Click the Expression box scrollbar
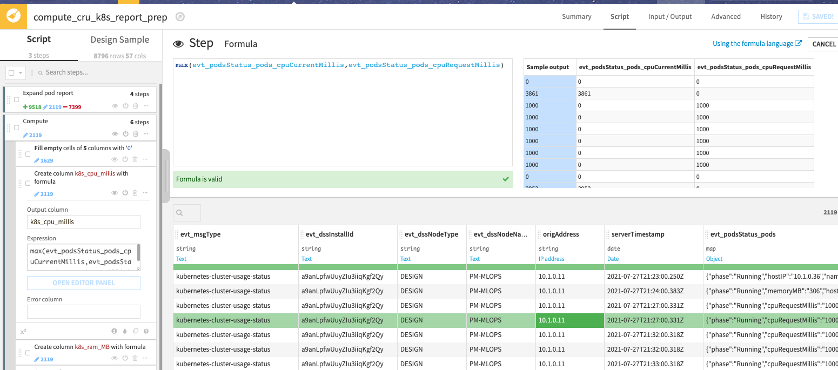The width and height of the screenshot is (838, 370). [139, 253]
